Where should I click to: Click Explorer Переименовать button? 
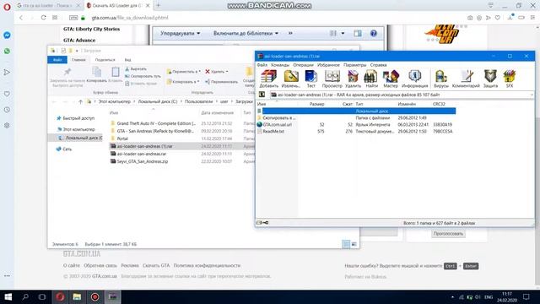(x=221, y=82)
